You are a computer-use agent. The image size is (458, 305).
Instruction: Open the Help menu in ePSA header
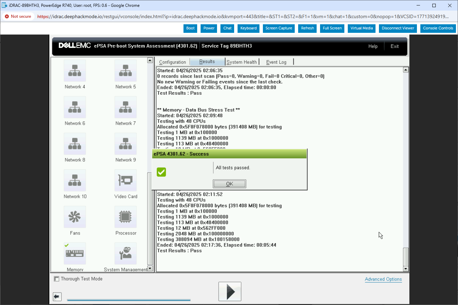pyautogui.click(x=373, y=47)
